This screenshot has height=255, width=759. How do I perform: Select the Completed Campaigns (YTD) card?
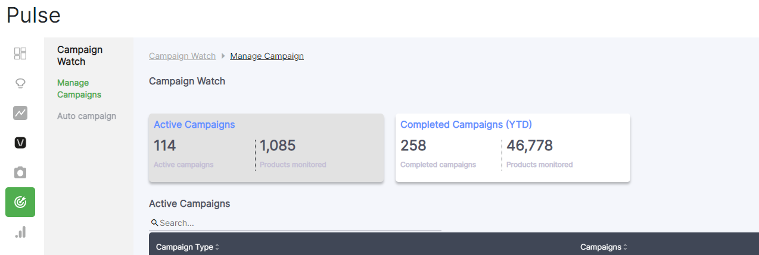pyautogui.click(x=512, y=148)
